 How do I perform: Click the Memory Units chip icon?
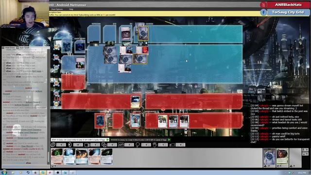[x=86, y=145]
